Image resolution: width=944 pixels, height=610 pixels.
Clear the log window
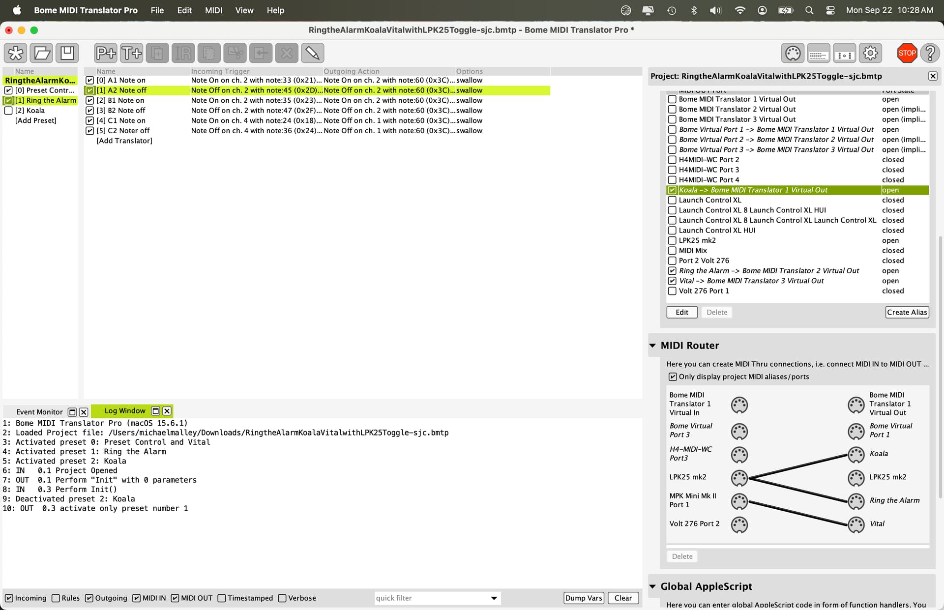(x=623, y=598)
